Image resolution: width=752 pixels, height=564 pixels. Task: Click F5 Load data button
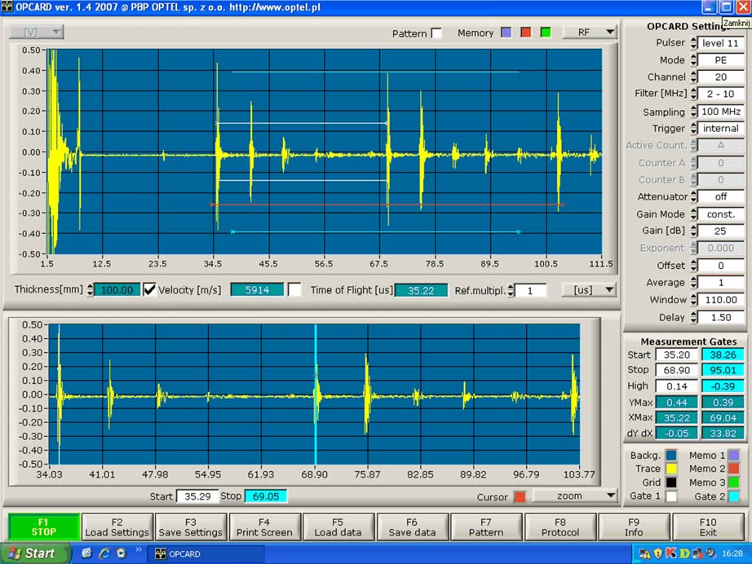[x=338, y=527]
